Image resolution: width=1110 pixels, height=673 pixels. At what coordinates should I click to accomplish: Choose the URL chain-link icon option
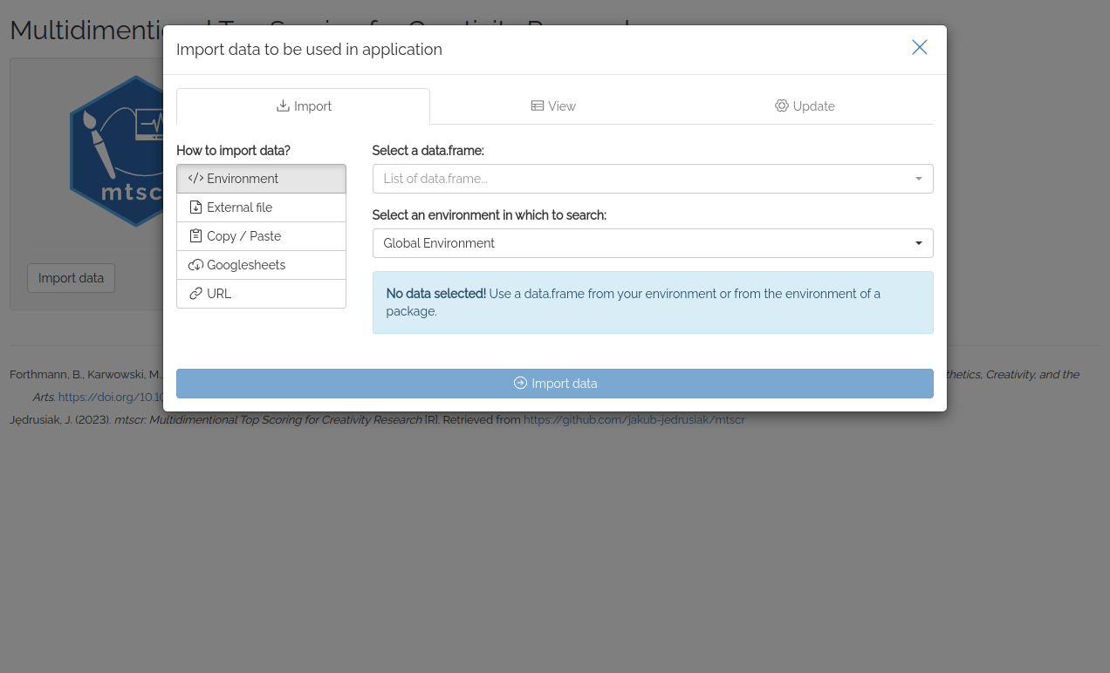[195, 294]
